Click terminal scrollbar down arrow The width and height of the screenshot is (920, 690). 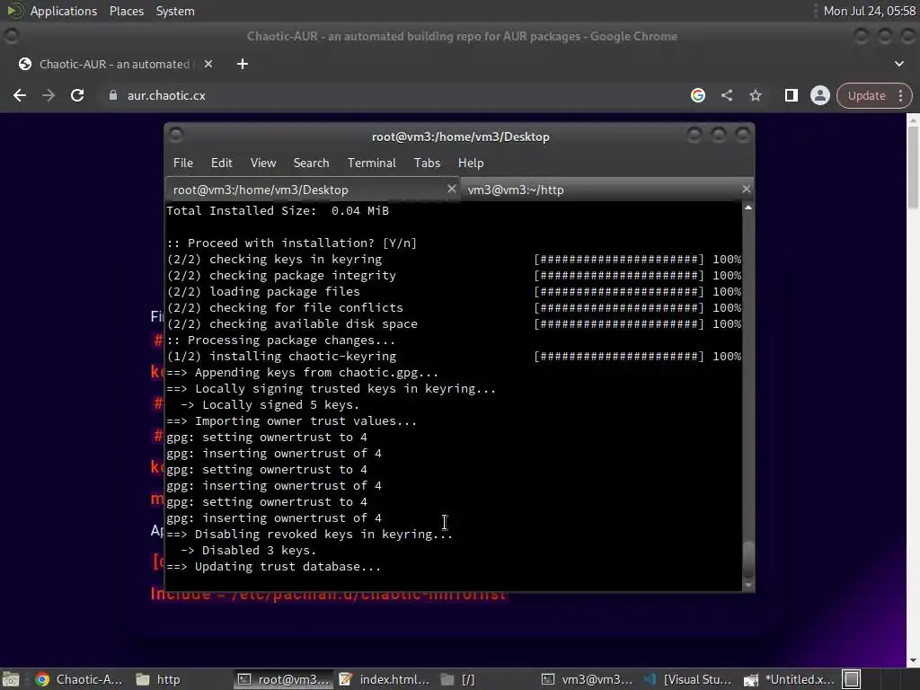point(748,585)
